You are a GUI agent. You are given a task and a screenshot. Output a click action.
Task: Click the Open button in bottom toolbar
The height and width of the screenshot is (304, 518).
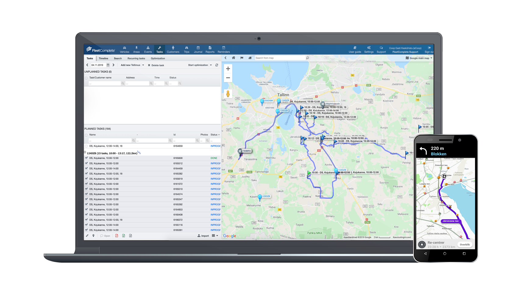pyautogui.click(x=105, y=236)
